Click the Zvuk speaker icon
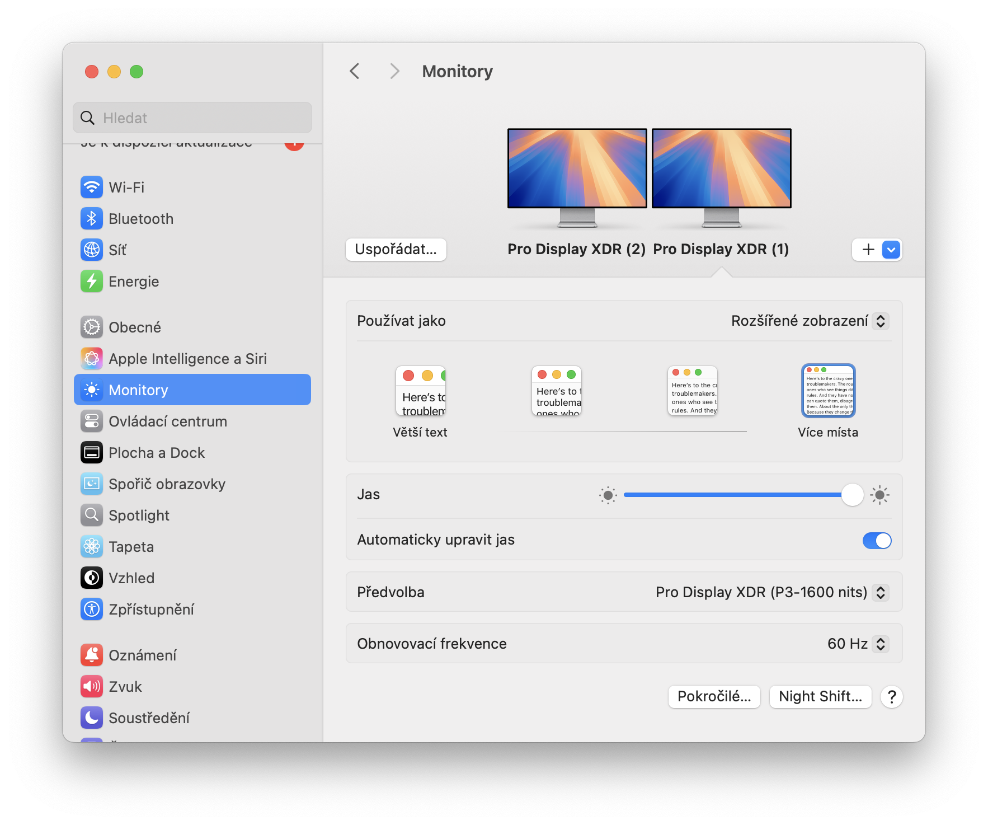Image resolution: width=988 pixels, height=825 pixels. click(x=92, y=687)
